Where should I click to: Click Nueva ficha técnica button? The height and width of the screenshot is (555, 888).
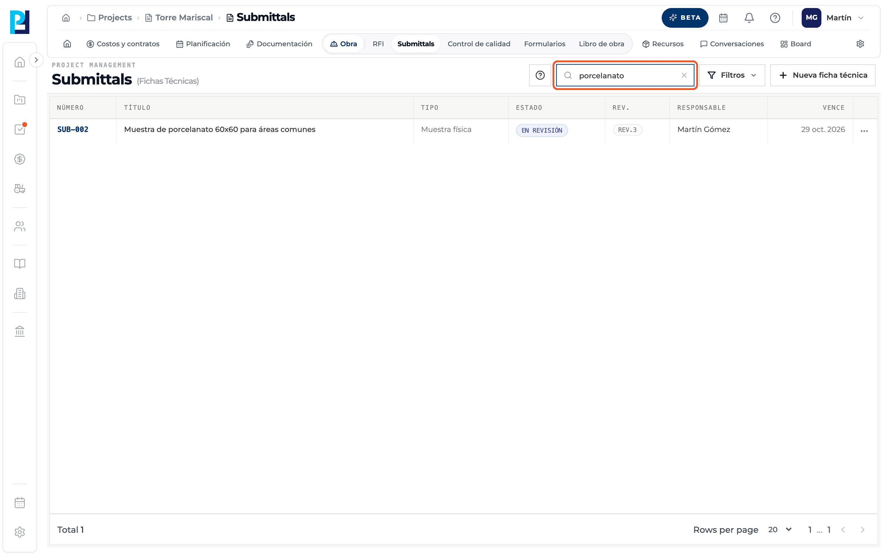tap(823, 75)
